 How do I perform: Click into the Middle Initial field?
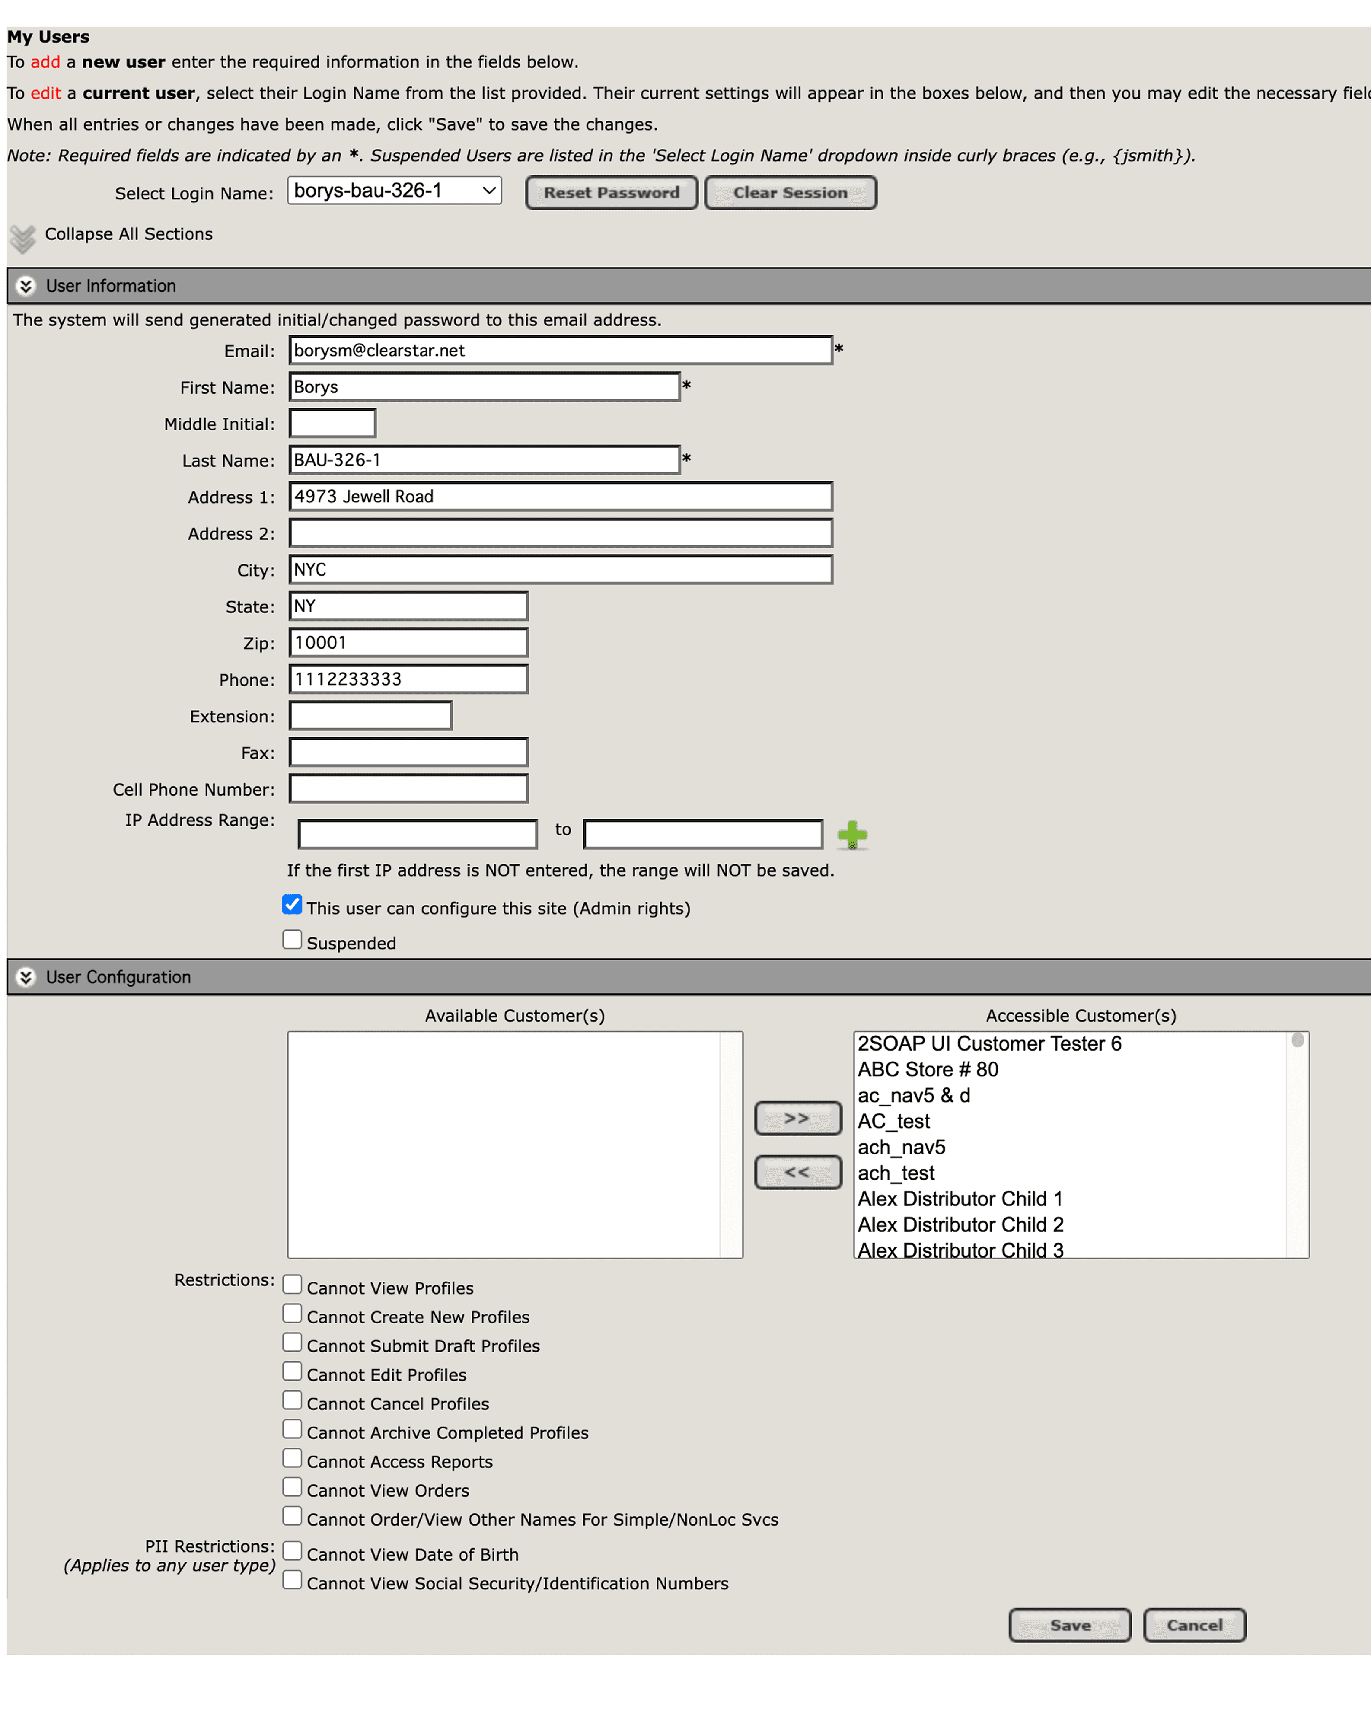tap(332, 423)
